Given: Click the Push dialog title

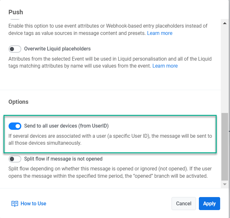Looking at the screenshot, I should [x=16, y=12].
